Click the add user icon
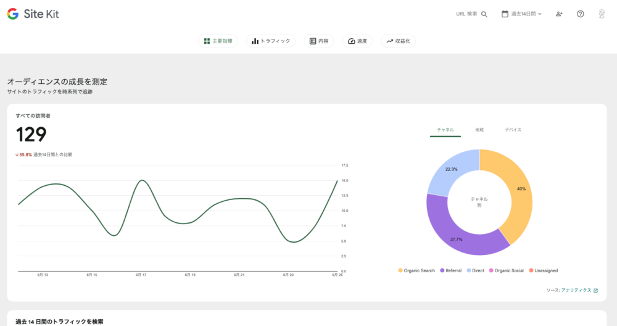617x326 pixels. (559, 14)
